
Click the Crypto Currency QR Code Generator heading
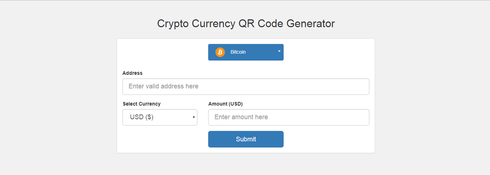(x=246, y=24)
